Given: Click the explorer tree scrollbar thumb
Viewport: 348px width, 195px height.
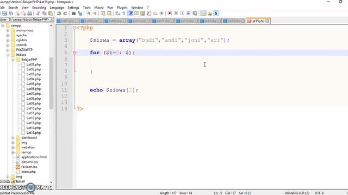Looking at the screenshot, I should [x=51, y=83].
